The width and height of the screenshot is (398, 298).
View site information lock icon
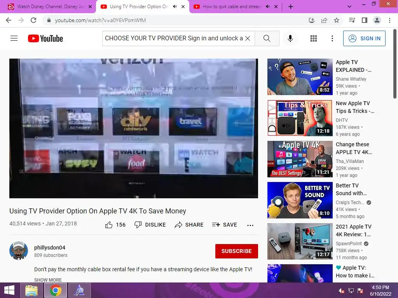pos(49,20)
